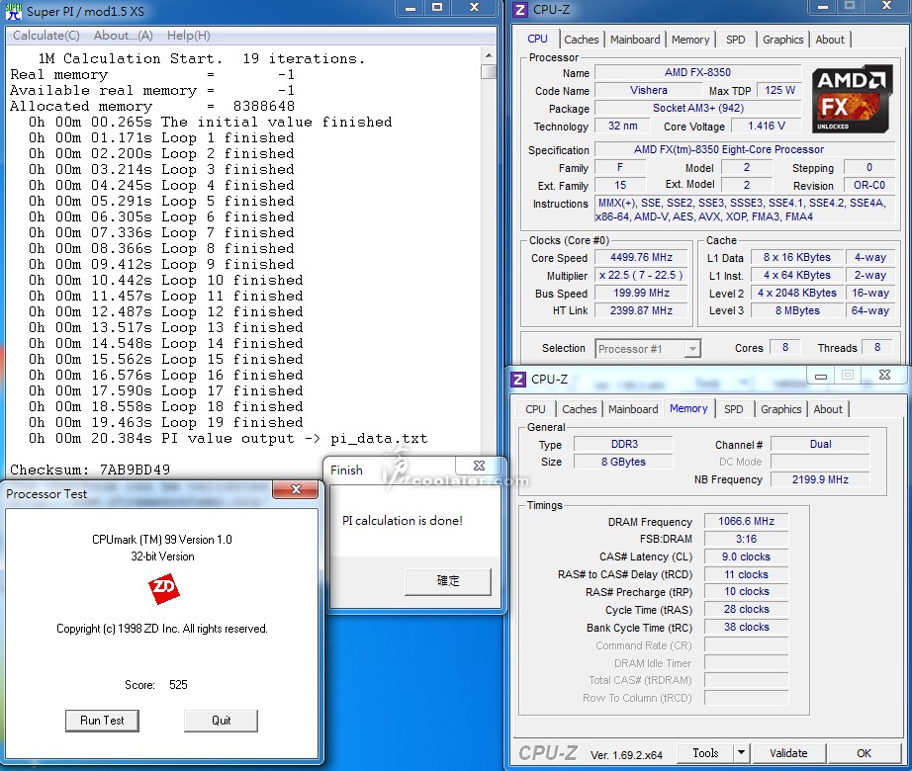This screenshot has height=771, width=912.
Task: Click Quit in the Processor Test window
Action: [221, 721]
